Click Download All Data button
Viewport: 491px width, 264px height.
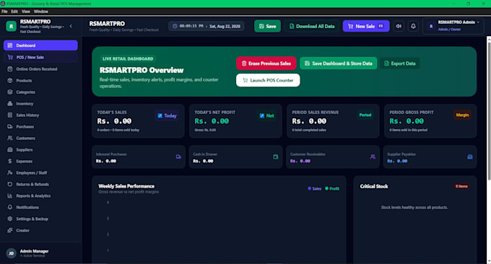point(312,26)
